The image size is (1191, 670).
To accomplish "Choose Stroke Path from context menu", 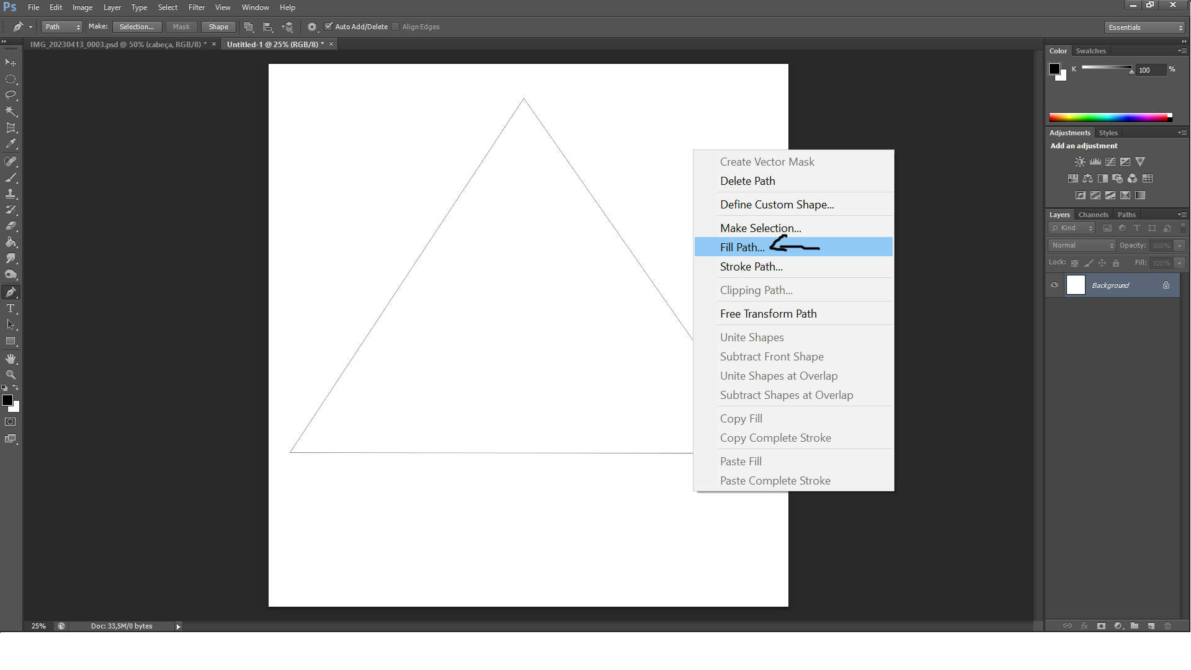I will pos(751,267).
